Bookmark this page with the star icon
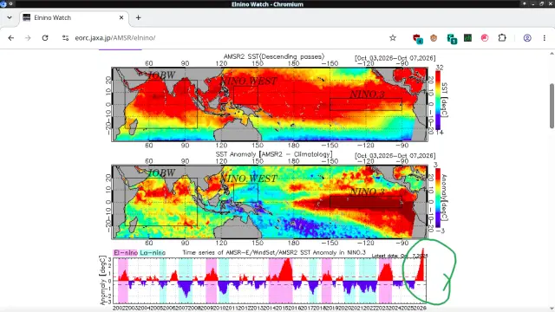This screenshot has width=555, height=312. [x=393, y=38]
